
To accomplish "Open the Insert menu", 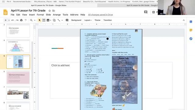I will pos(32,15).
